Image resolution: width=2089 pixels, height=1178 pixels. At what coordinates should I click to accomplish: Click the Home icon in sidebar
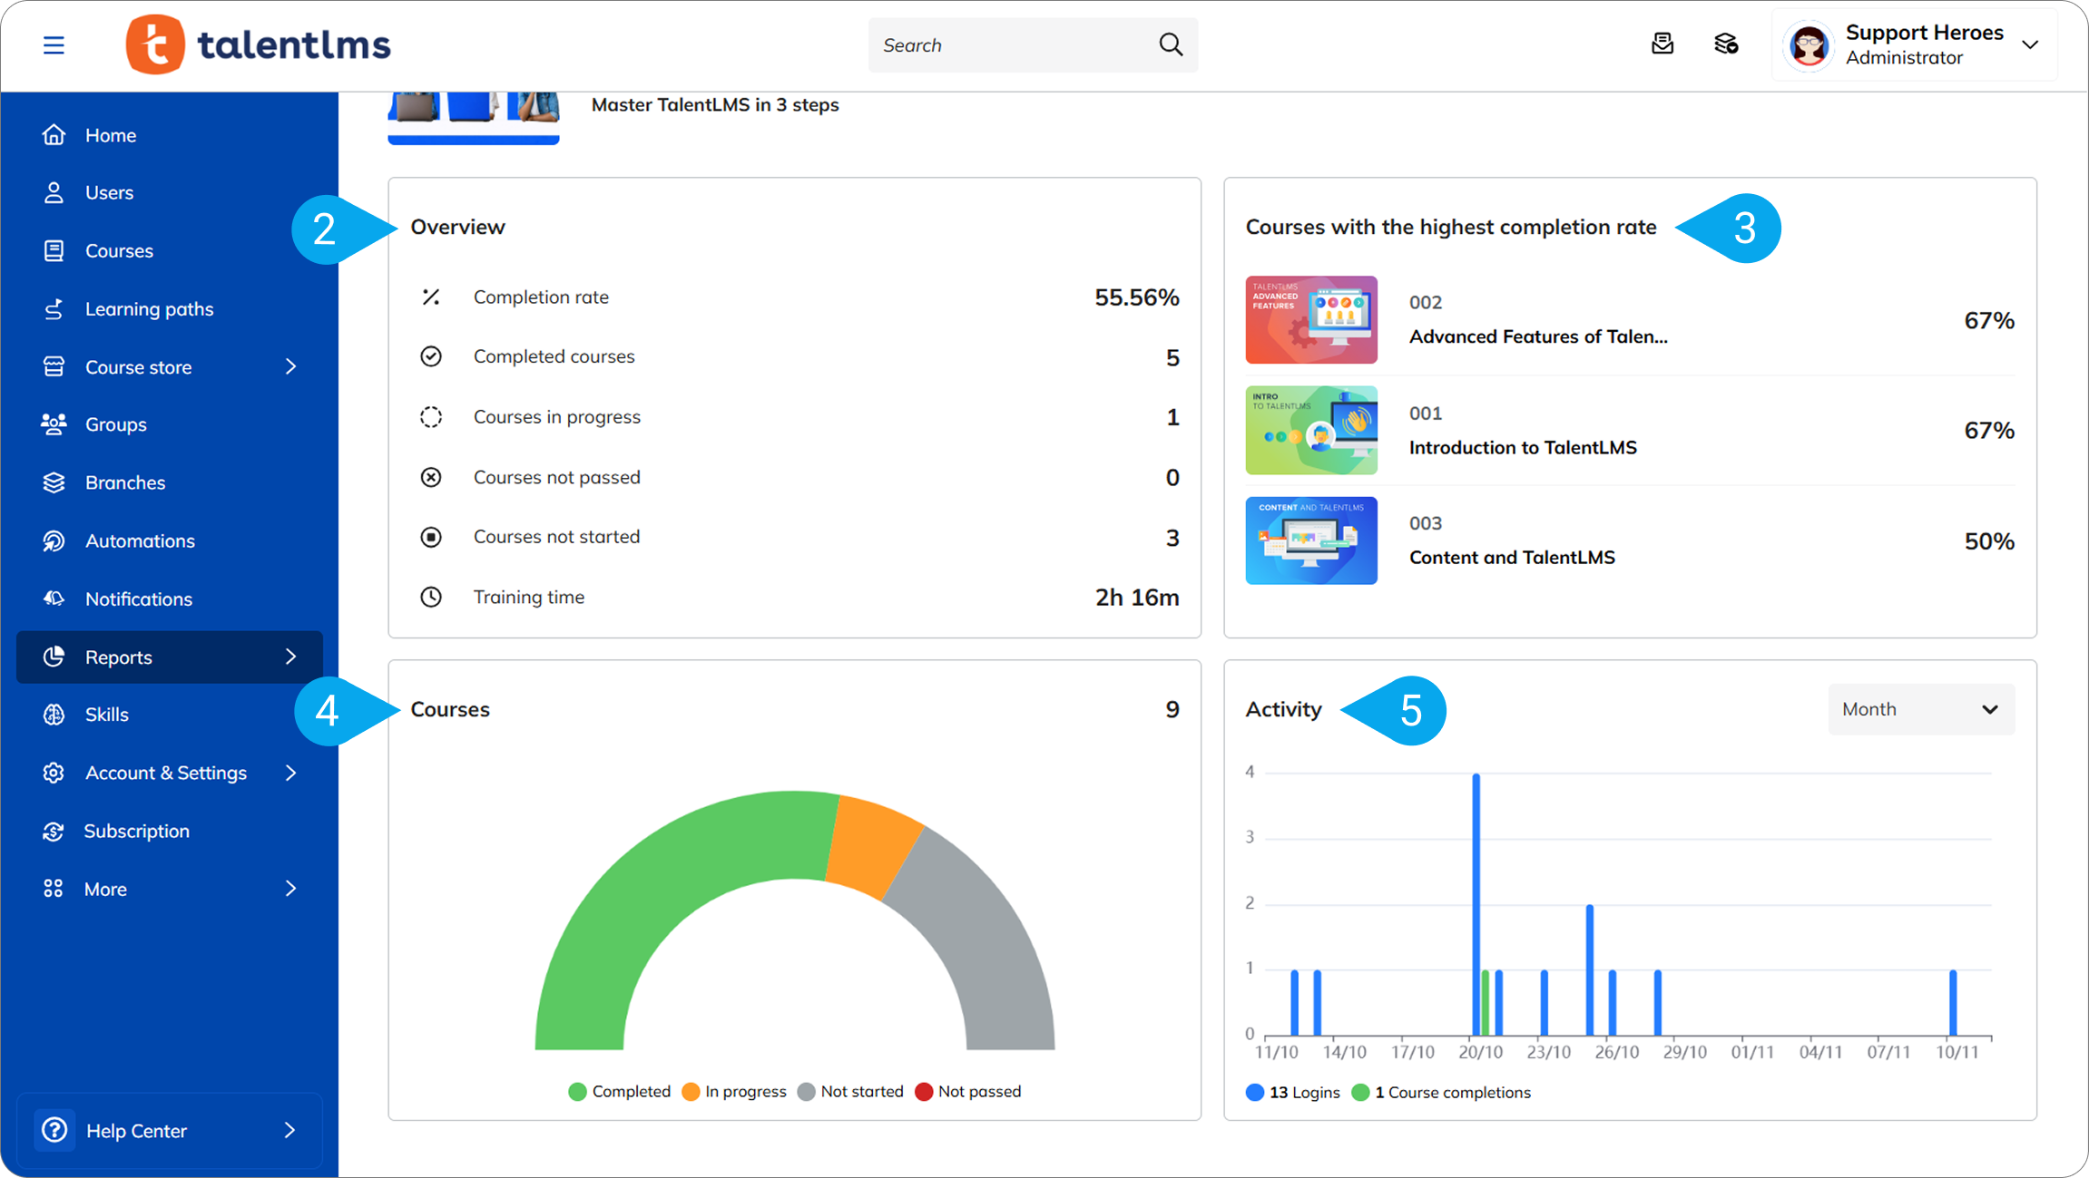coord(54,135)
